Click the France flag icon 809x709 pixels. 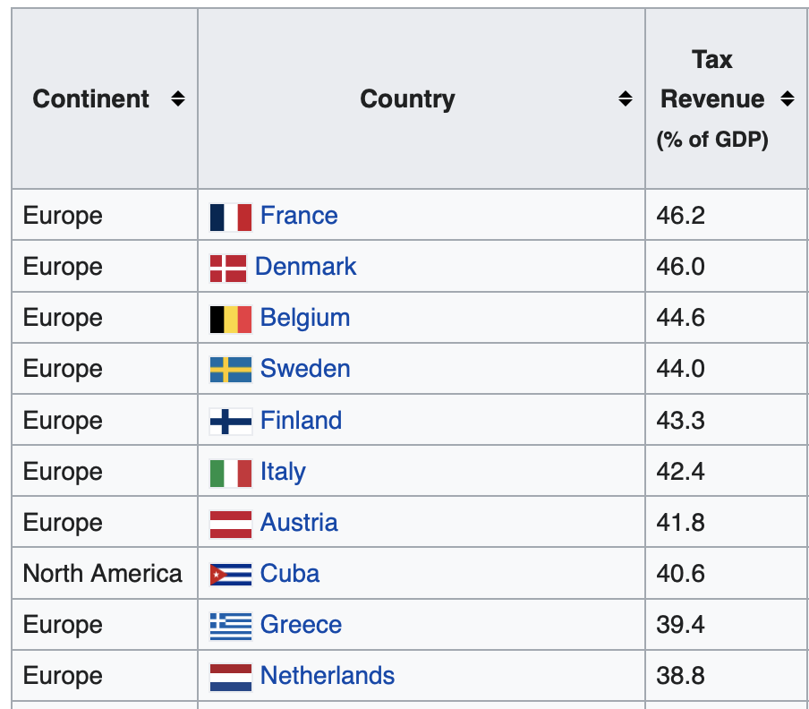[231, 217]
